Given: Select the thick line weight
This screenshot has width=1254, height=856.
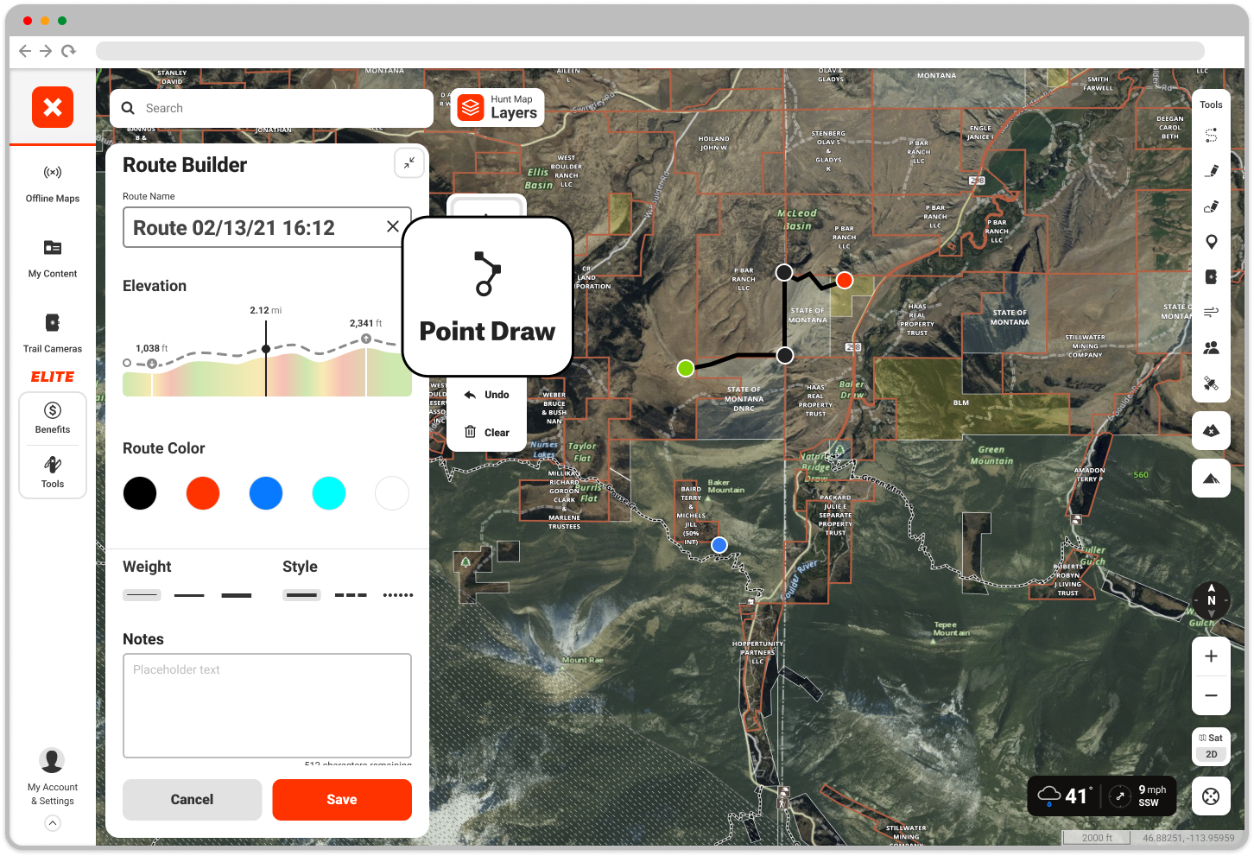Looking at the screenshot, I should coord(237,595).
